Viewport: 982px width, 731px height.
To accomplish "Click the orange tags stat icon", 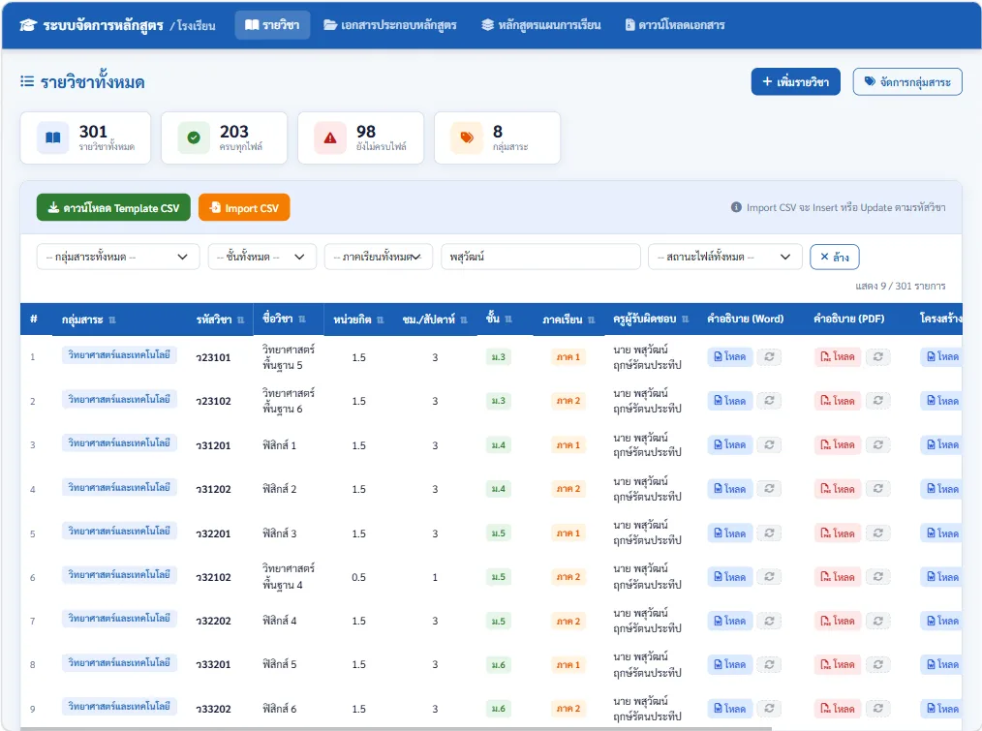I will pyautogui.click(x=467, y=137).
